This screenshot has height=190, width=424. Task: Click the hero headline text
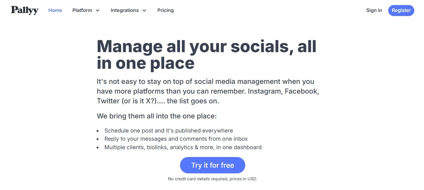pos(206,54)
